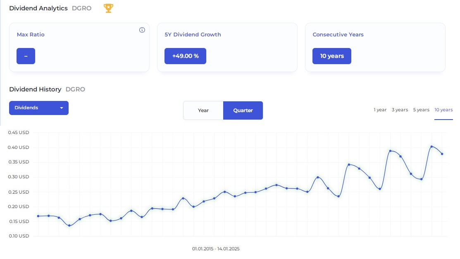Click the gold trophy icon next to DGRO
This screenshot has width=460, height=259.
(x=108, y=8)
